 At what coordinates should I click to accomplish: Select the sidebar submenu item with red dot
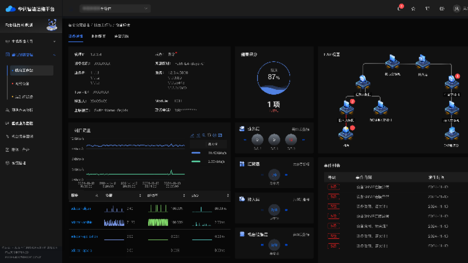point(22,84)
